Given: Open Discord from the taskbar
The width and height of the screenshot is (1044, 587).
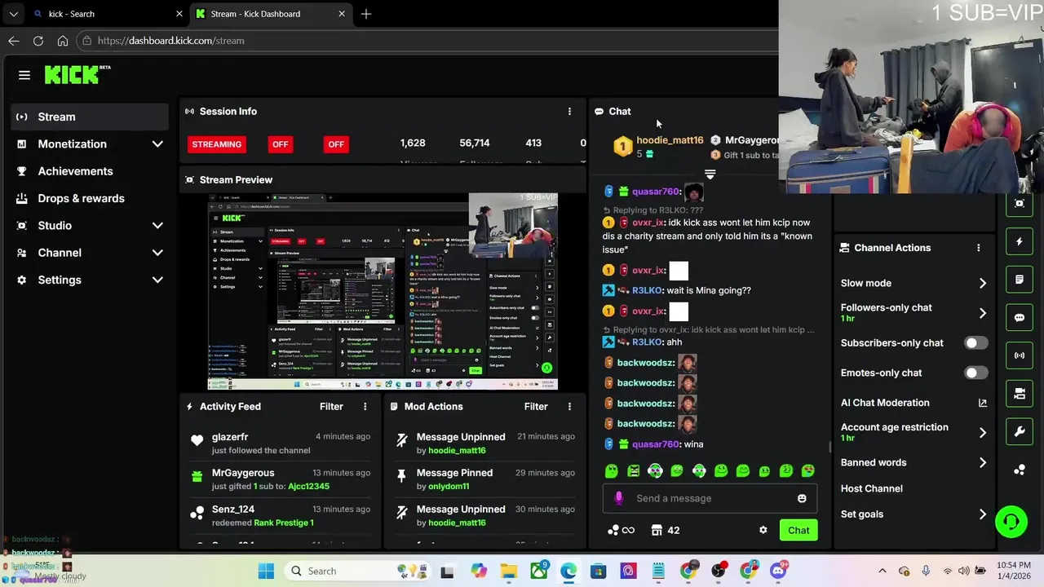Looking at the screenshot, I should click(x=778, y=571).
